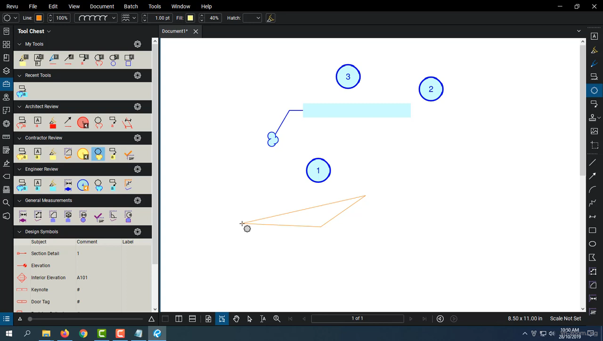Open the Search panel magnifier icon
This screenshot has height=341, width=603.
pyautogui.click(x=6, y=203)
